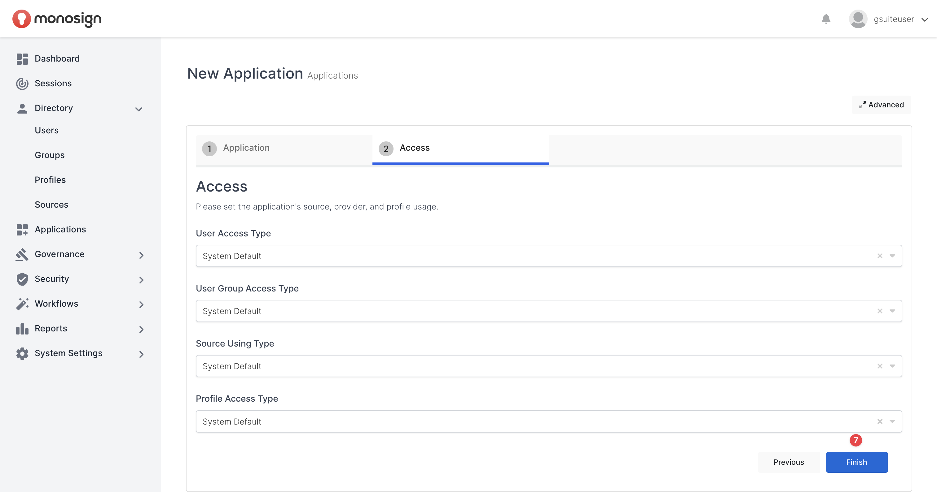Viewport: 937px width, 492px height.
Task: Click the Dashboard grid icon
Action: (22, 59)
